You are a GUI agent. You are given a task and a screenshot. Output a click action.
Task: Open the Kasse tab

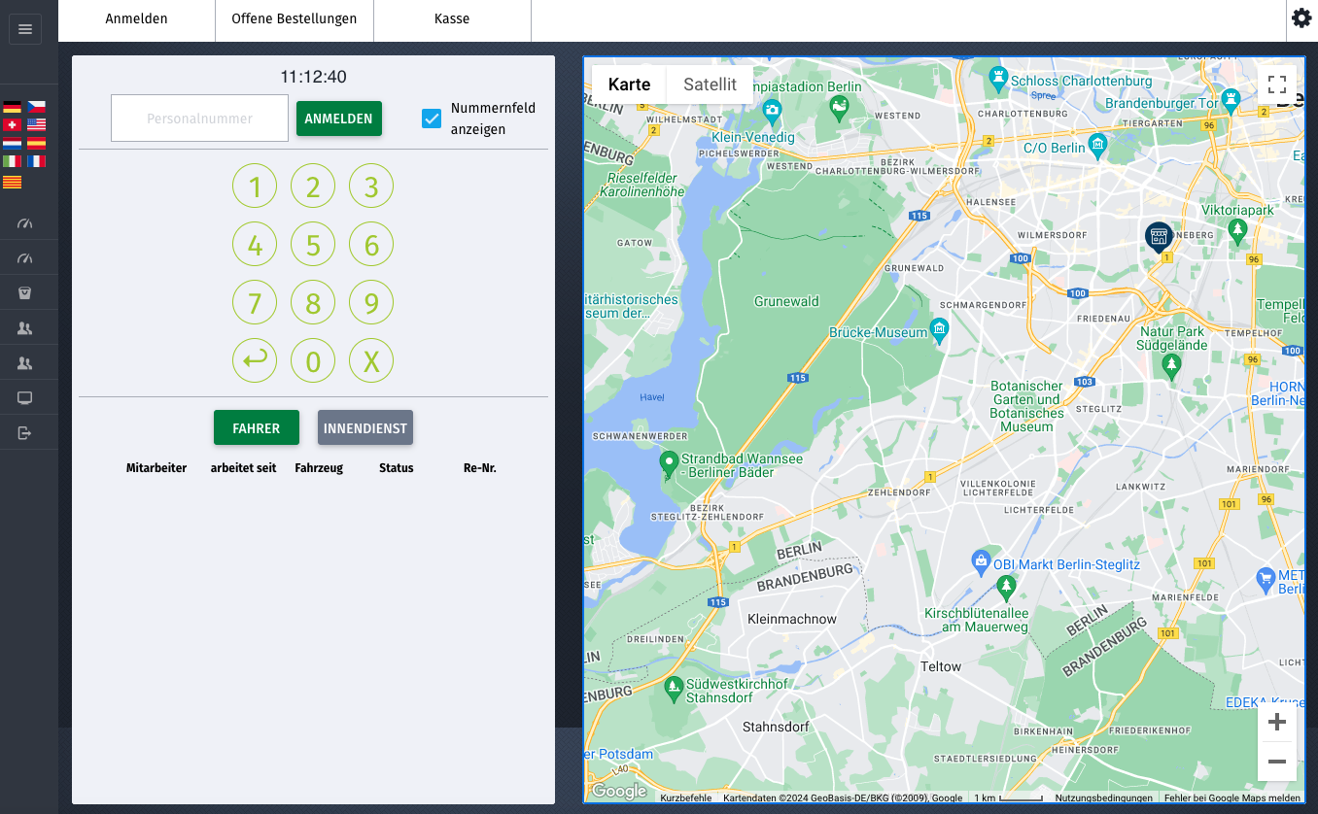point(452,19)
